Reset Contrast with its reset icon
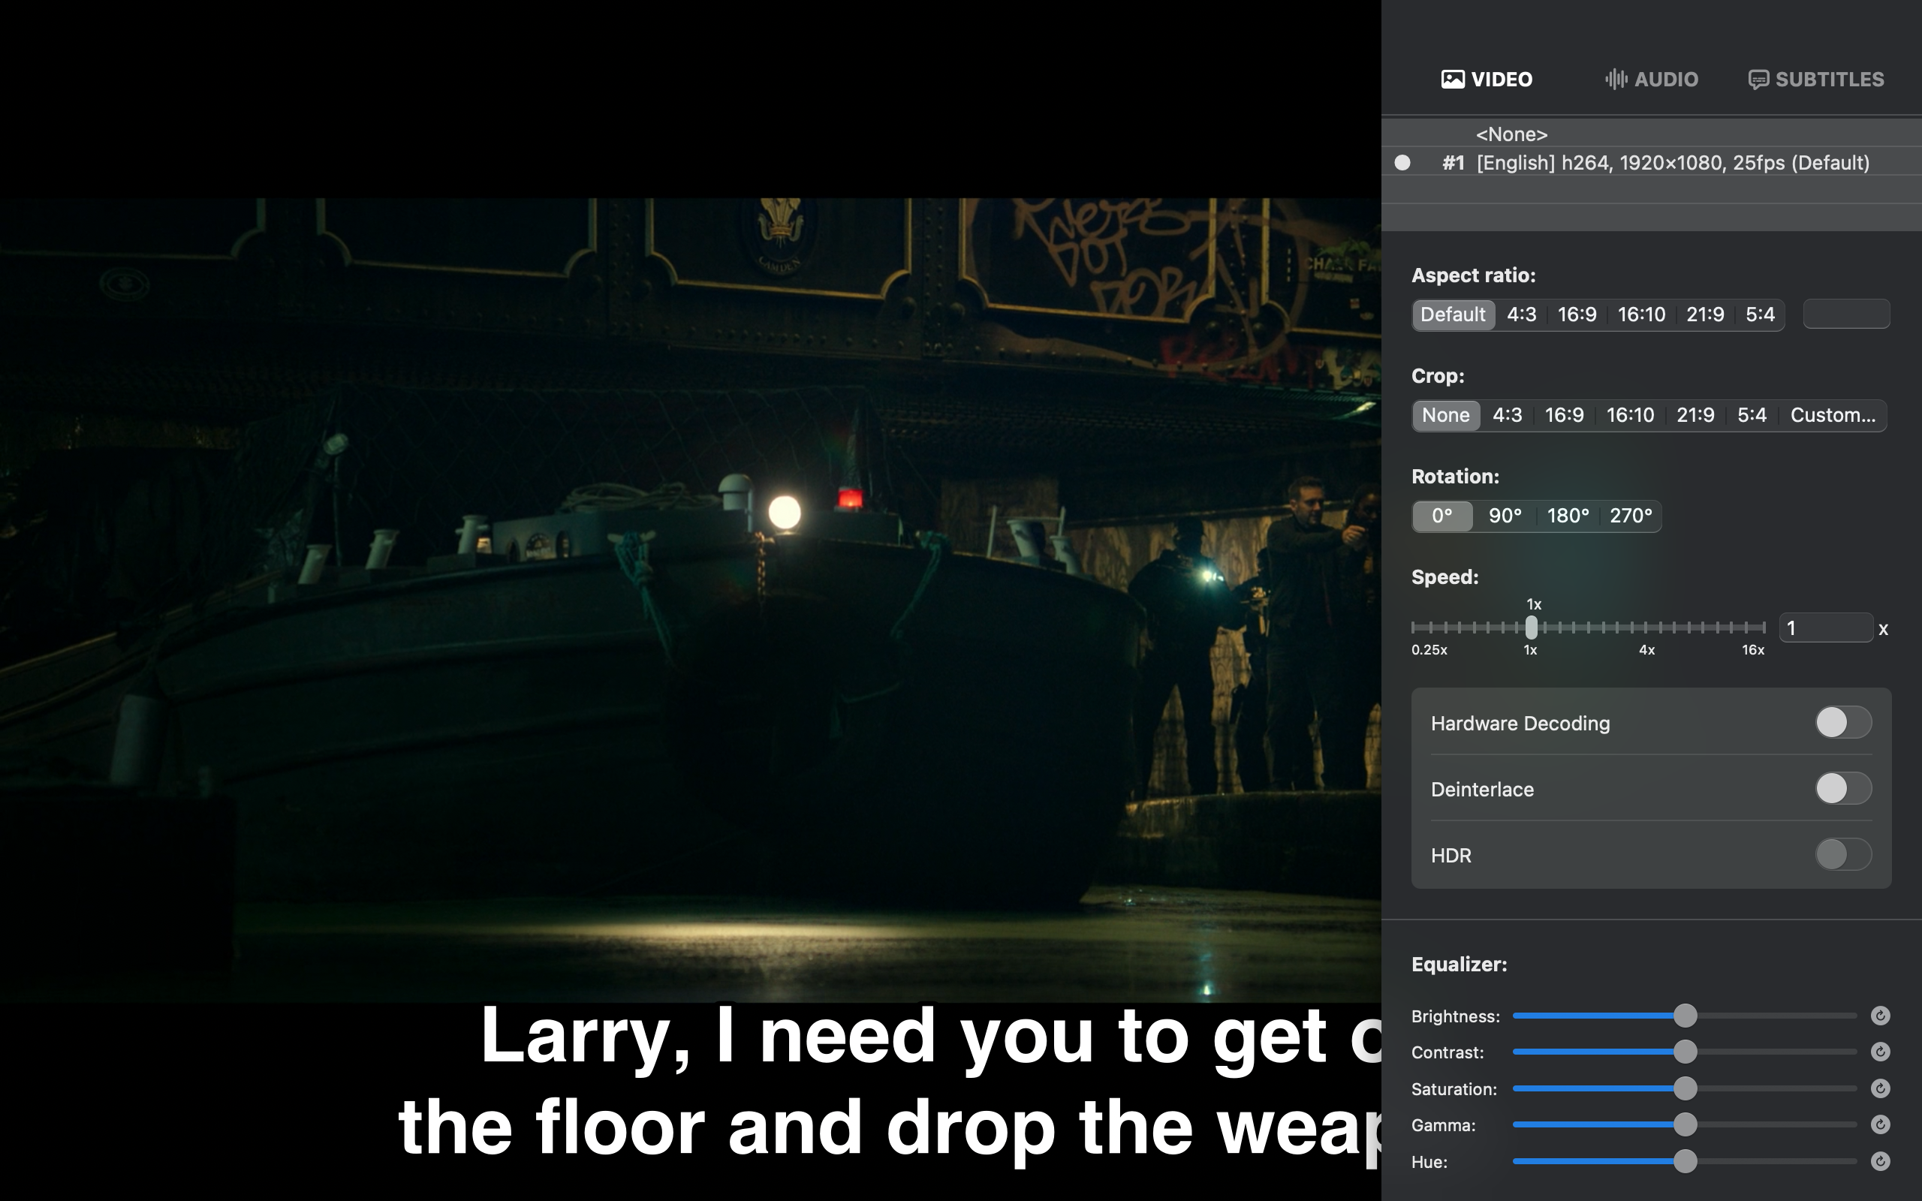 click(1880, 1052)
